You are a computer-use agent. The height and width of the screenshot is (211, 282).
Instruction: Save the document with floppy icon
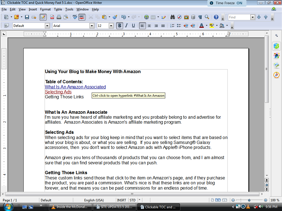[27, 17]
